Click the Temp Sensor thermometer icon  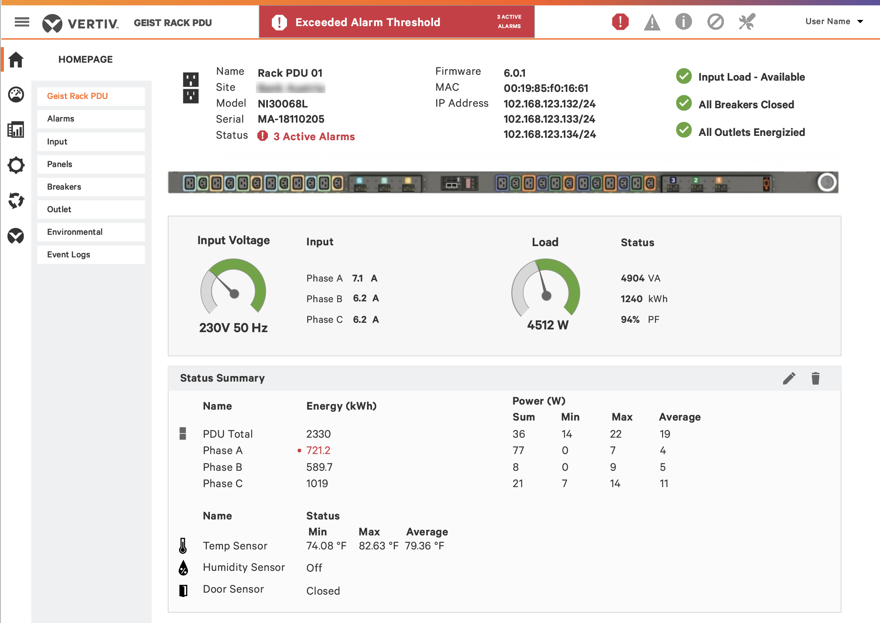point(183,546)
